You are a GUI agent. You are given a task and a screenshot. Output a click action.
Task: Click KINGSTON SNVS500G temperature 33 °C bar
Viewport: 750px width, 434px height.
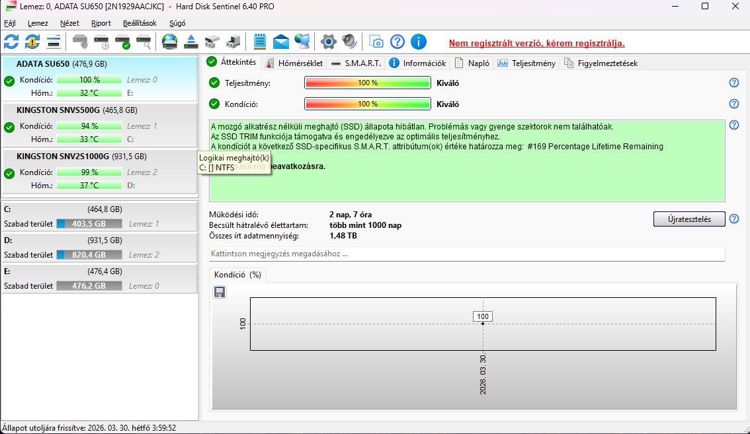pos(89,139)
